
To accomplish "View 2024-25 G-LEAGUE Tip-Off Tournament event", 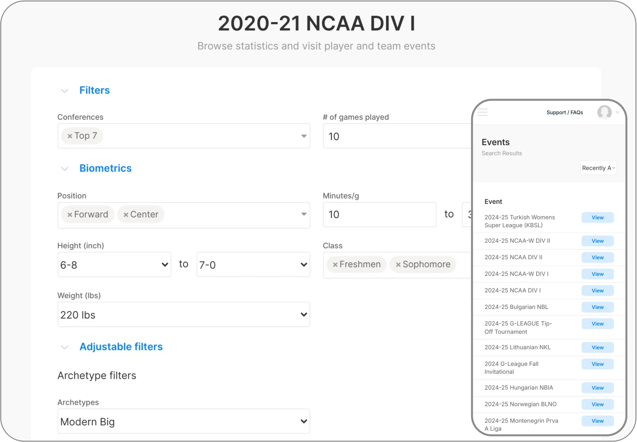I will (x=598, y=324).
